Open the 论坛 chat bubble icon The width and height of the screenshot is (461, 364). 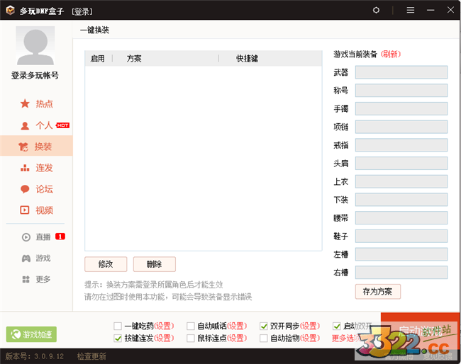(x=25, y=189)
